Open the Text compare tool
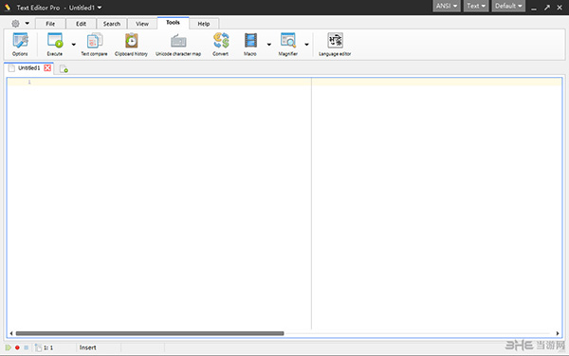The height and width of the screenshot is (356, 569). click(94, 44)
